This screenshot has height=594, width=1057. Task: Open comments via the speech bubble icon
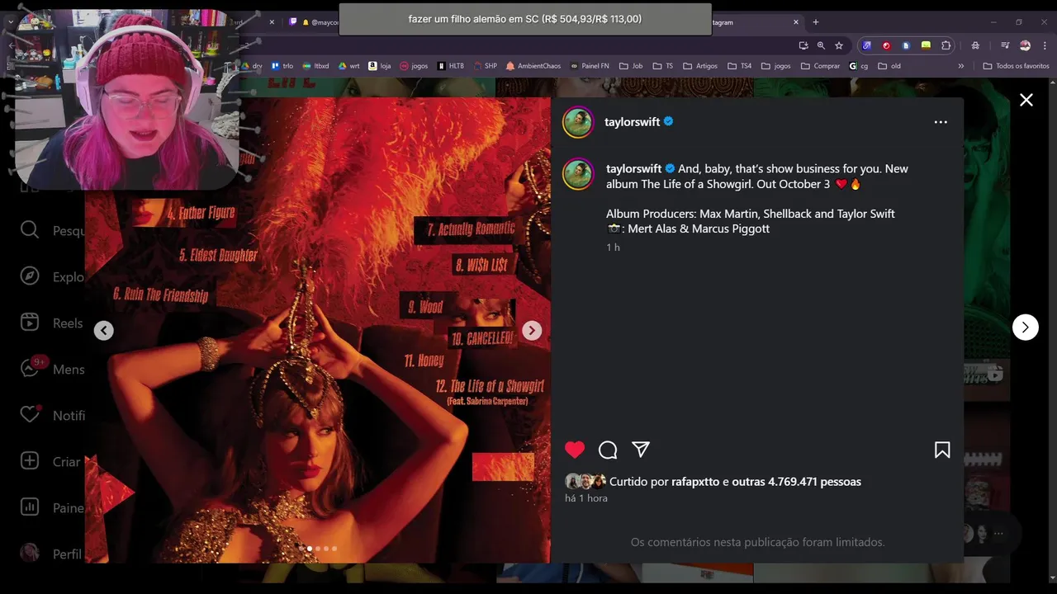(x=608, y=450)
